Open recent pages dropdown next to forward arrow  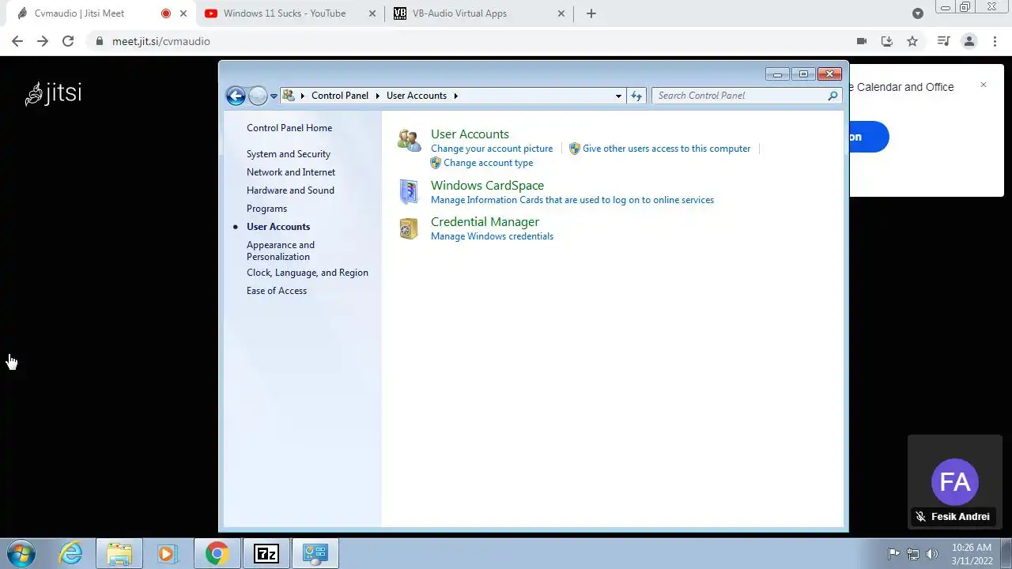click(x=274, y=96)
